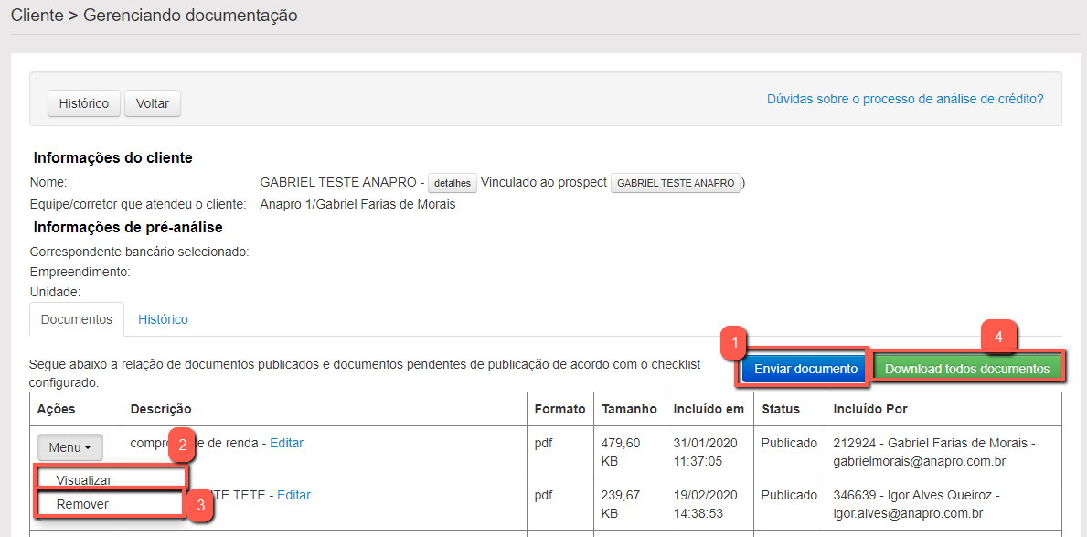
Task: Go back using the Voltar button
Action: click(x=153, y=103)
